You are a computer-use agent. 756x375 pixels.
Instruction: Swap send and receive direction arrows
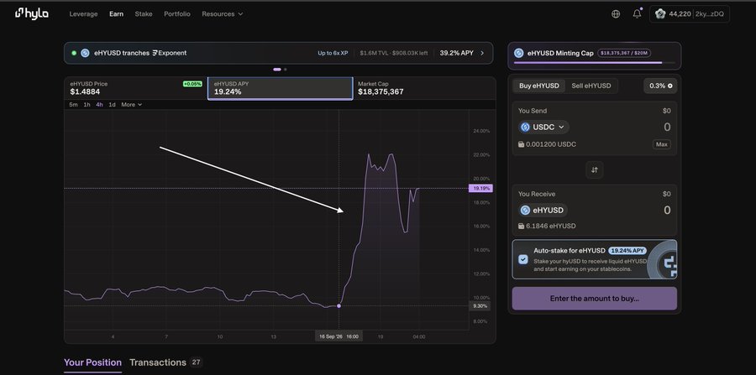tap(595, 170)
